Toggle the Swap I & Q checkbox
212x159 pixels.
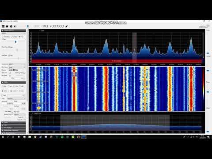click(25, 120)
